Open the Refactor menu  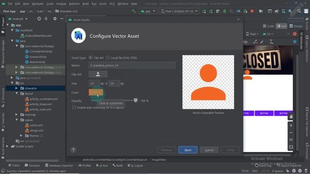click(74, 4)
